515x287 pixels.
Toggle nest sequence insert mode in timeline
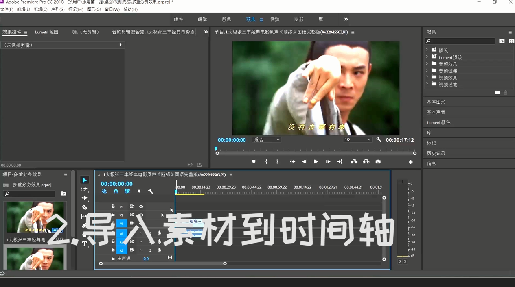point(104,191)
